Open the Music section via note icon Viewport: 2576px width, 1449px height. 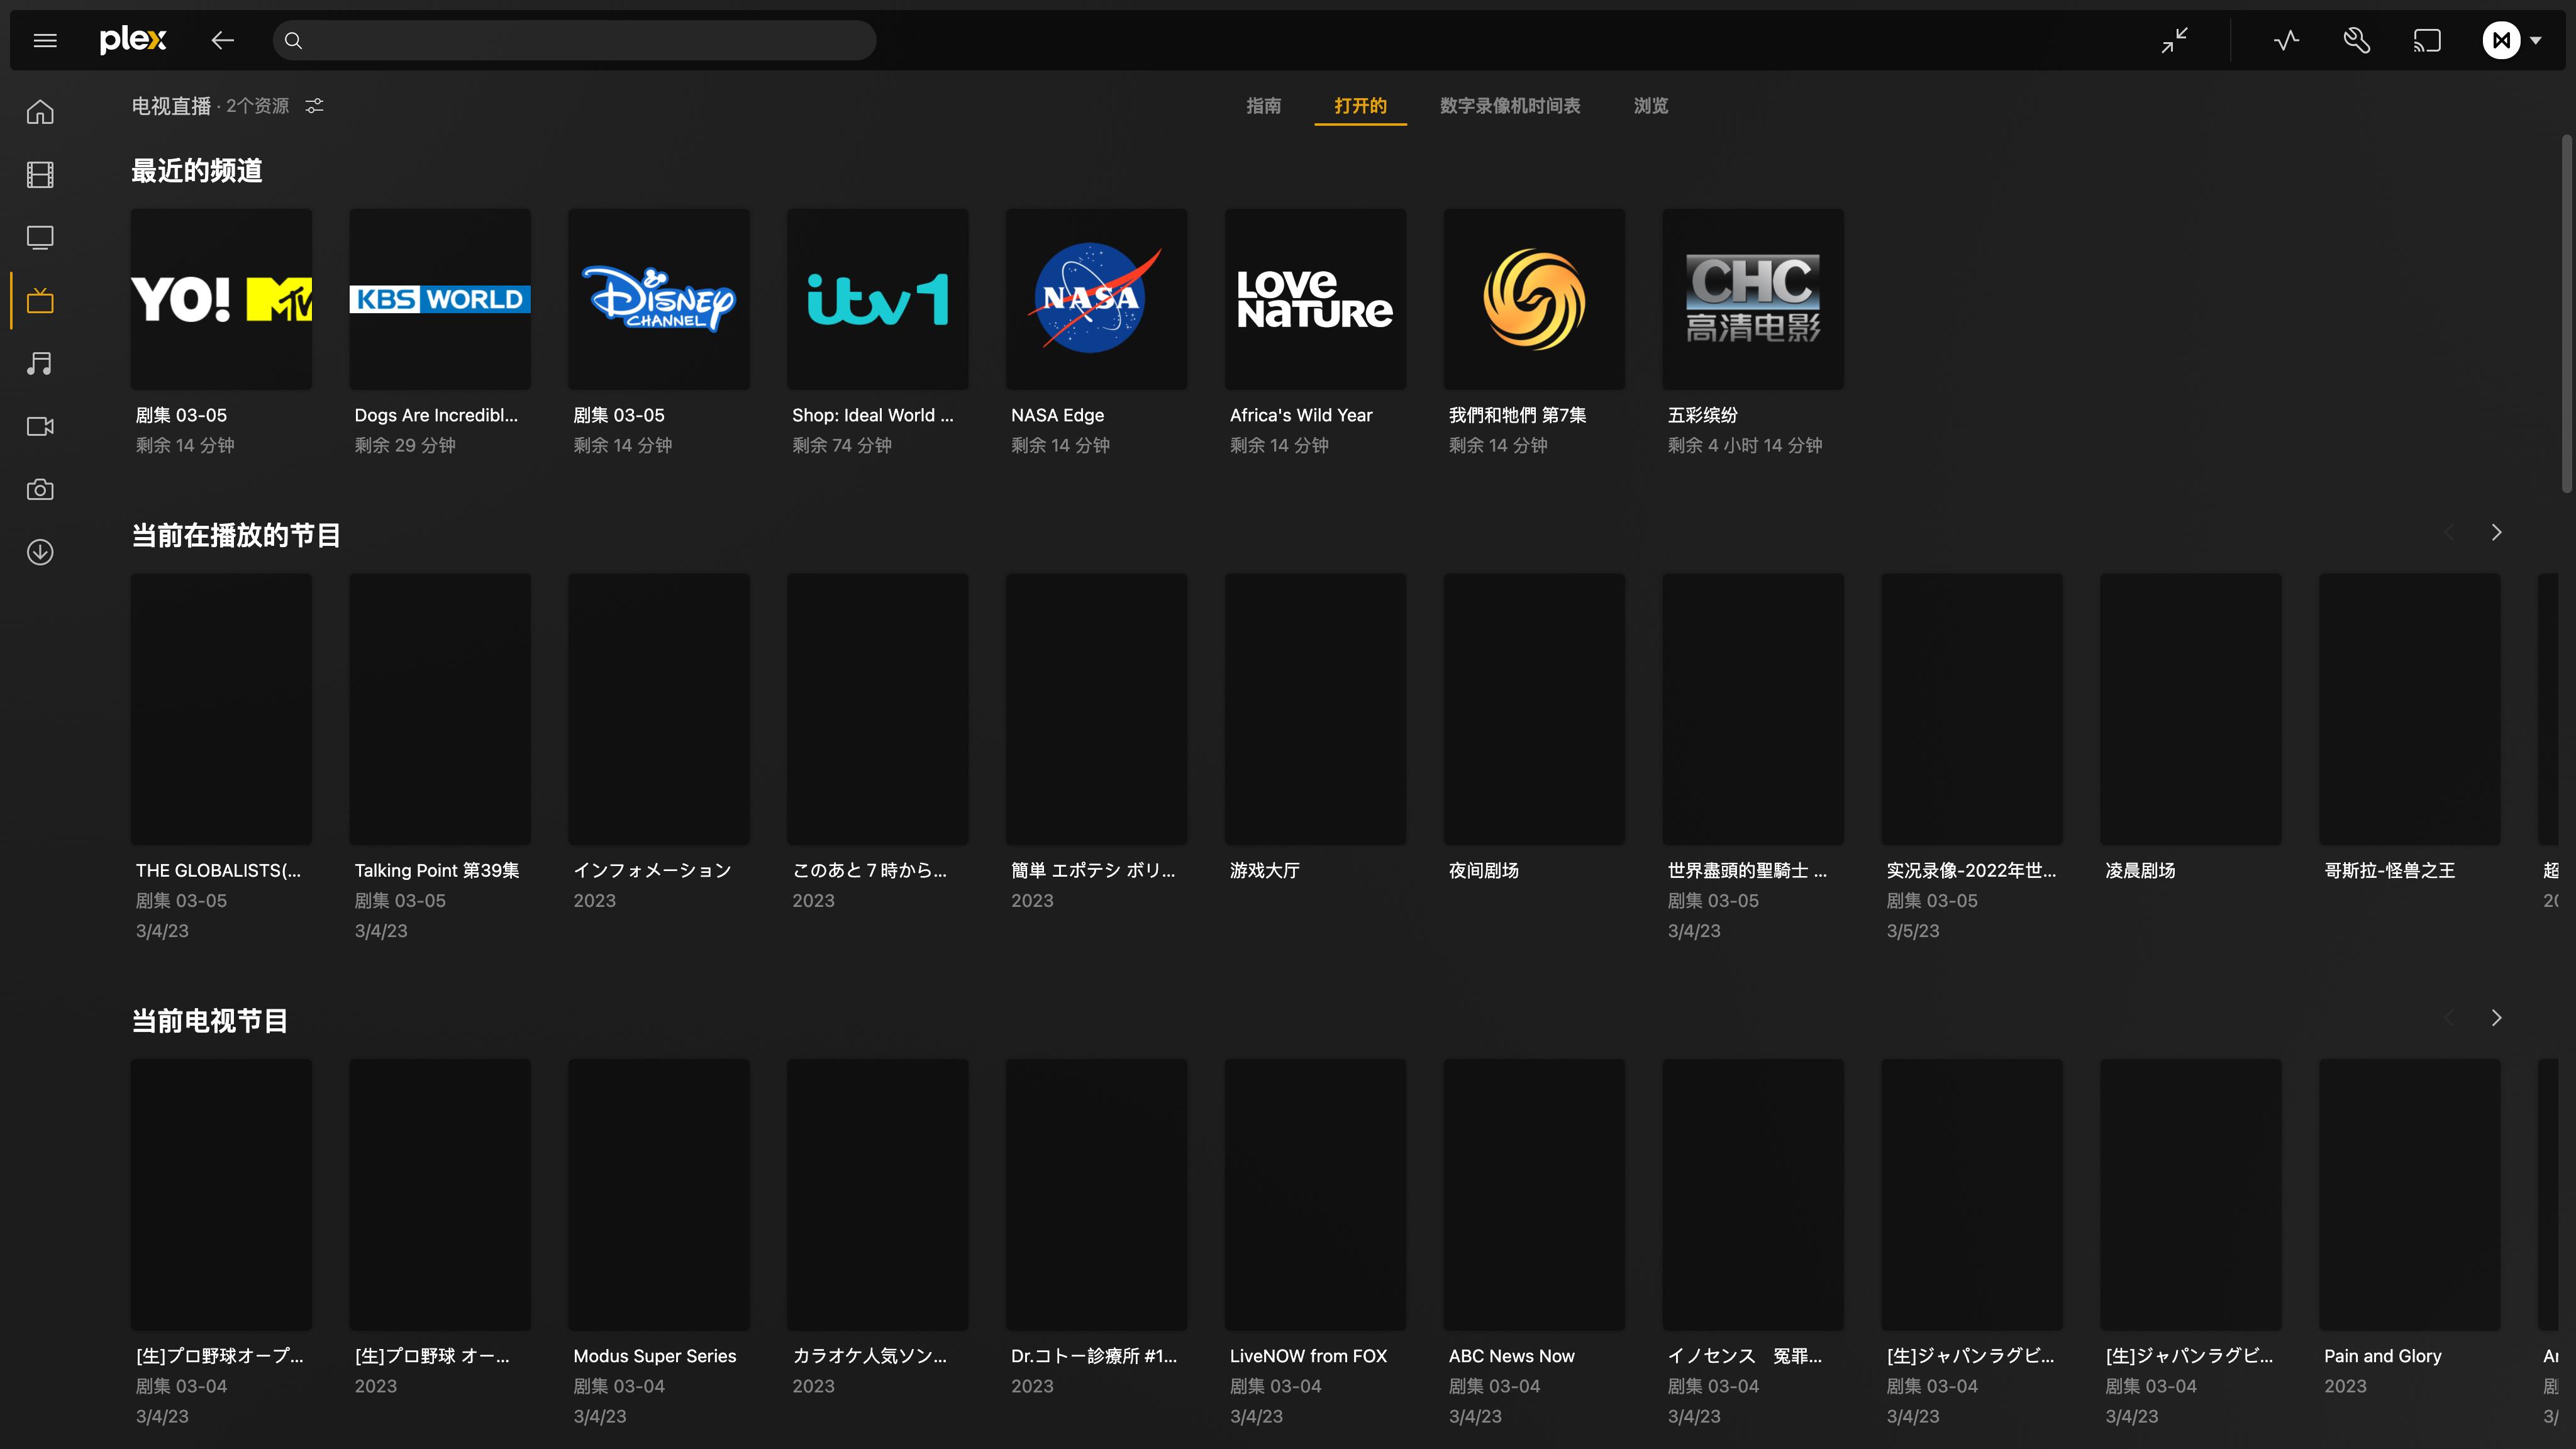(40, 363)
